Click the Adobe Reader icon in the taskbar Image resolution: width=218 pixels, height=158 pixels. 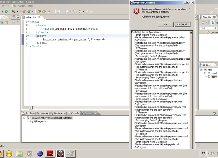[50, 154]
